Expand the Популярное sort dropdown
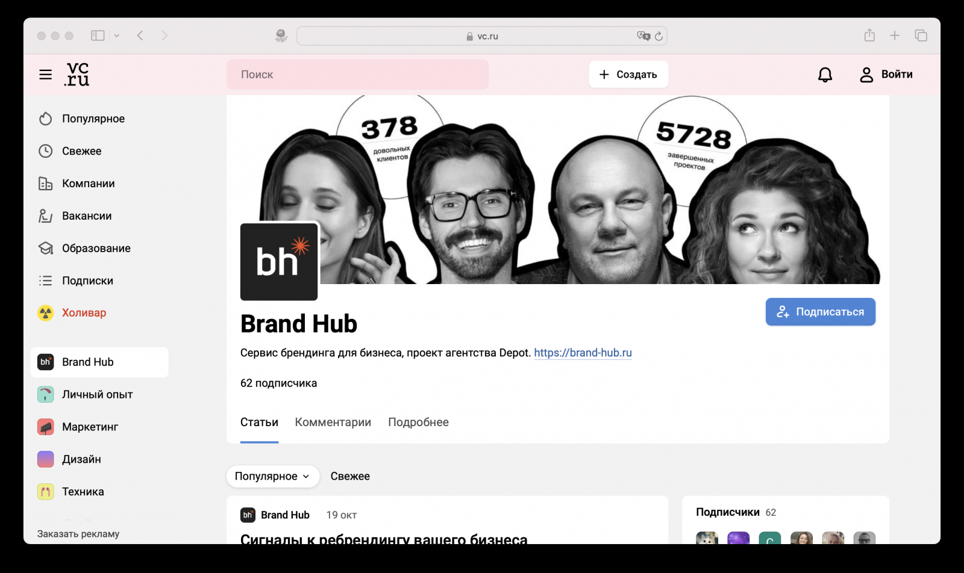 [273, 476]
